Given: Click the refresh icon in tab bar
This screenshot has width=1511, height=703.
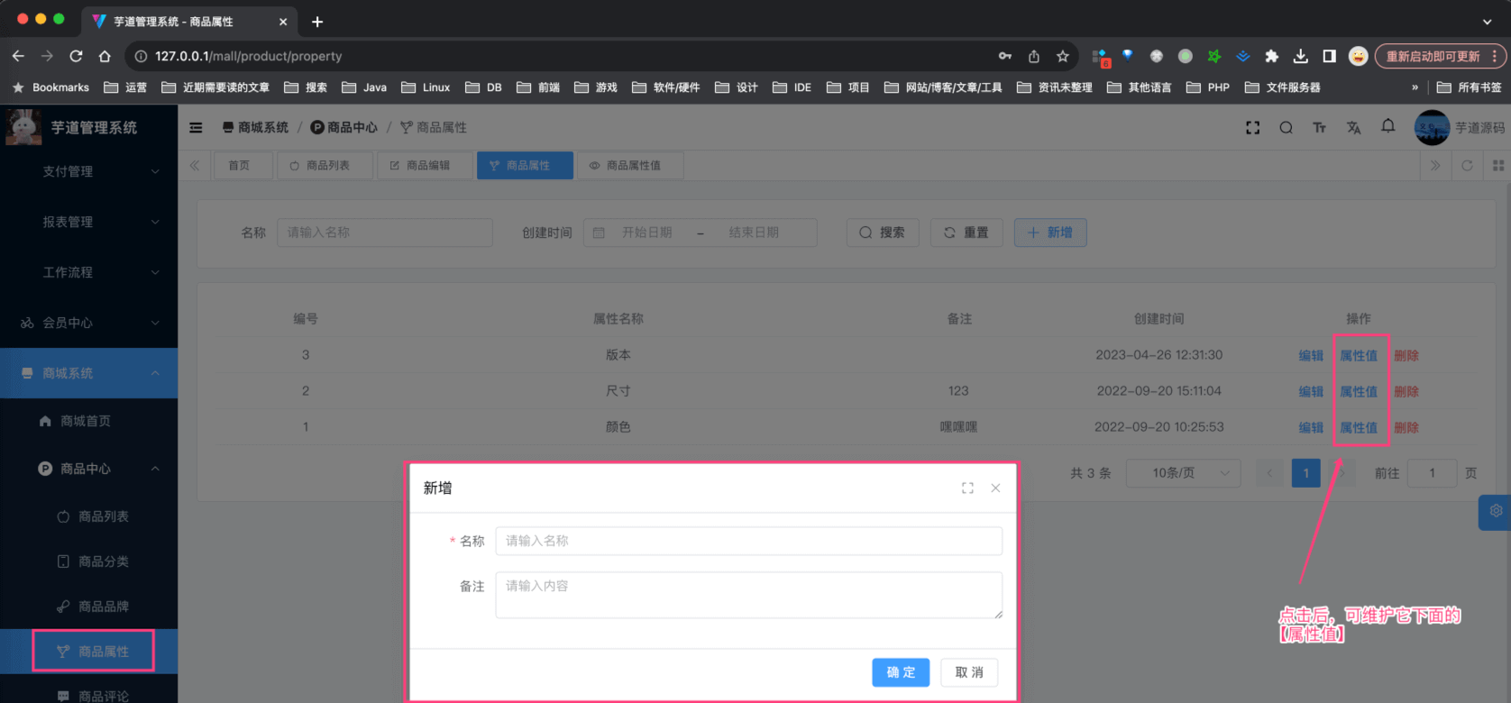Looking at the screenshot, I should (1467, 166).
